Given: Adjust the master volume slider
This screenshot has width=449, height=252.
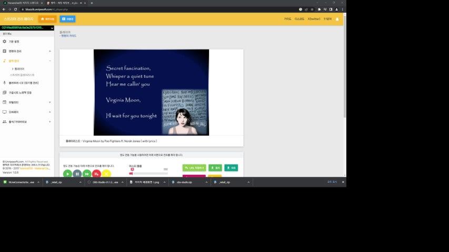Looking at the screenshot, I should pos(148,173).
